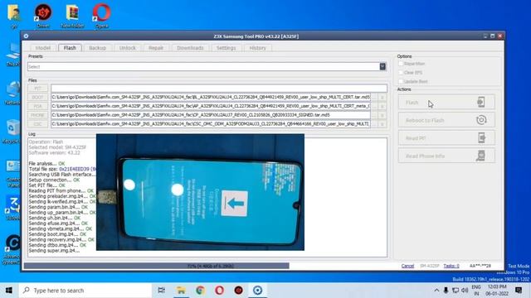Image resolution: width=531 pixels, height=298 pixels.
Task: Open File Explorer from the taskbar
Action: [x=181, y=291]
